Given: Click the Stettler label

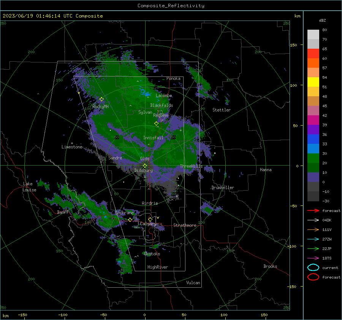Looking at the screenshot, I should click(x=222, y=110).
